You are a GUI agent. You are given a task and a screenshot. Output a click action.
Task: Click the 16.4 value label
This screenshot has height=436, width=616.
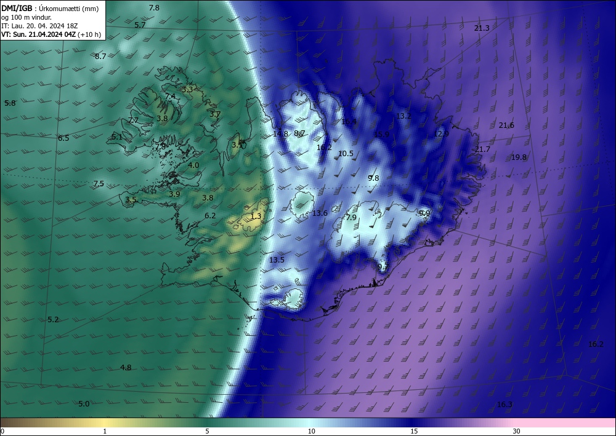click(x=349, y=122)
